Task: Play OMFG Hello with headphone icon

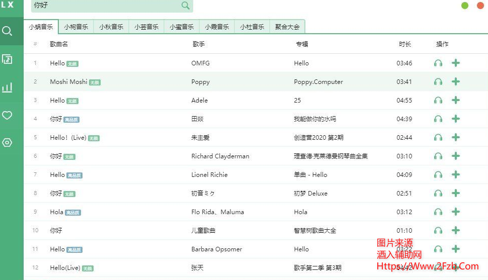Action: (x=438, y=63)
